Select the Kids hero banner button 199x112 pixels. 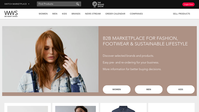[x=181, y=90]
